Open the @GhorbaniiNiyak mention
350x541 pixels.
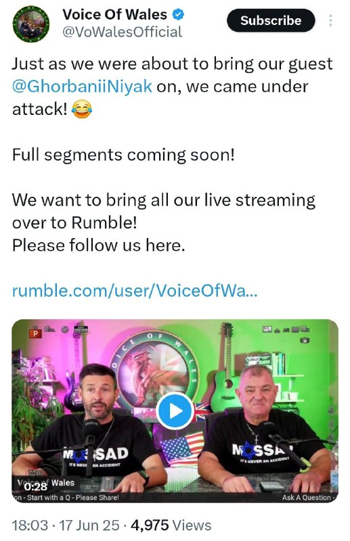coord(82,87)
